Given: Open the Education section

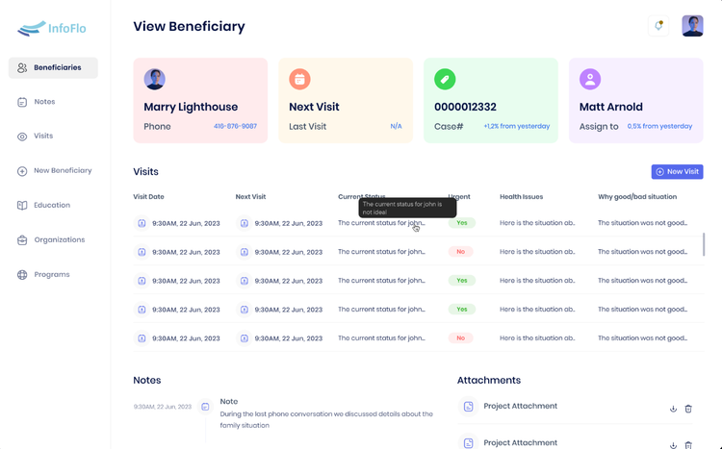Looking at the screenshot, I should point(51,206).
